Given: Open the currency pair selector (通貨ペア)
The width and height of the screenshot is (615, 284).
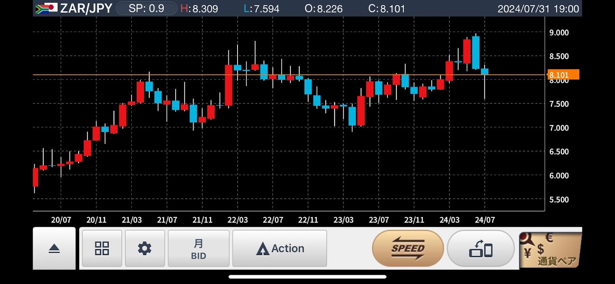Looking at the screenshot, I should tap(550, 250).
